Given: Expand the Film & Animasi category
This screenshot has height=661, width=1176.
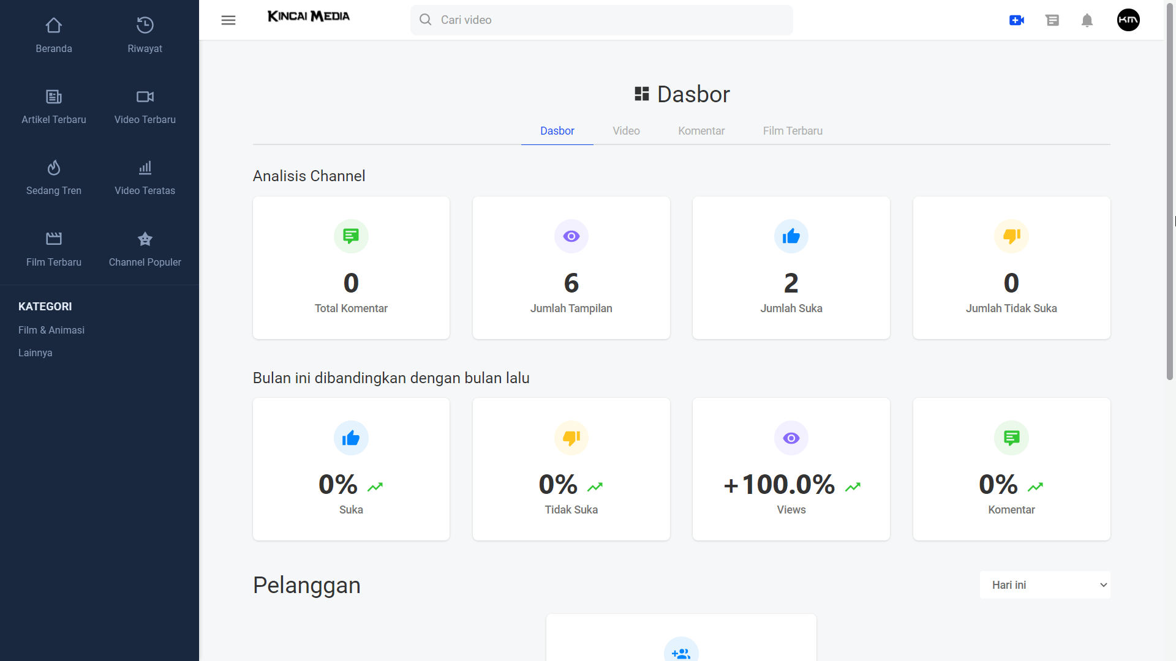Looking at the screenshot, I should coord(51,330).
